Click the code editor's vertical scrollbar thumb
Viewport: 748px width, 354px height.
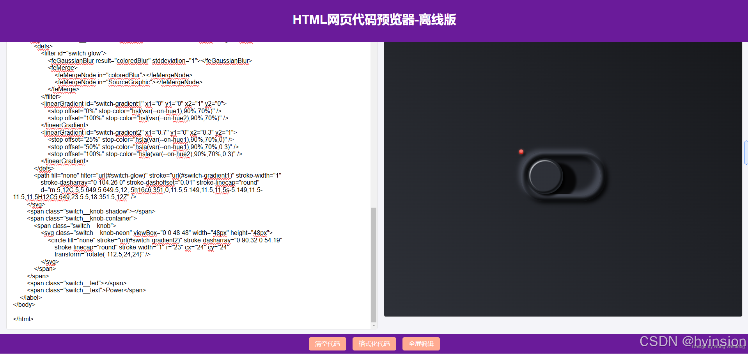tap(374, 264)
